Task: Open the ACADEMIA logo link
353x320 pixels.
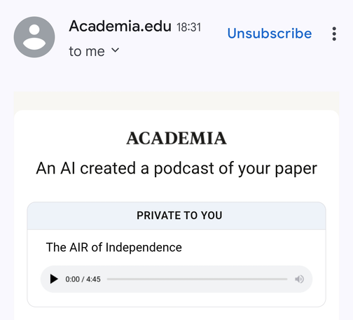Action: point(176,138)
